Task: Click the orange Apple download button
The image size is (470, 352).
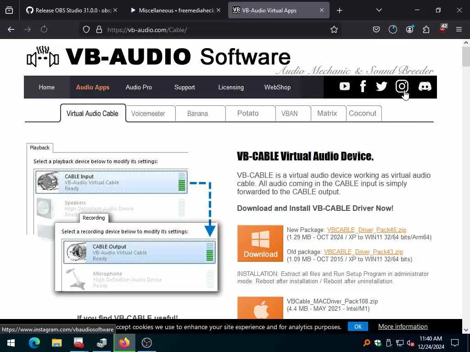Action: tap(260, 308)
